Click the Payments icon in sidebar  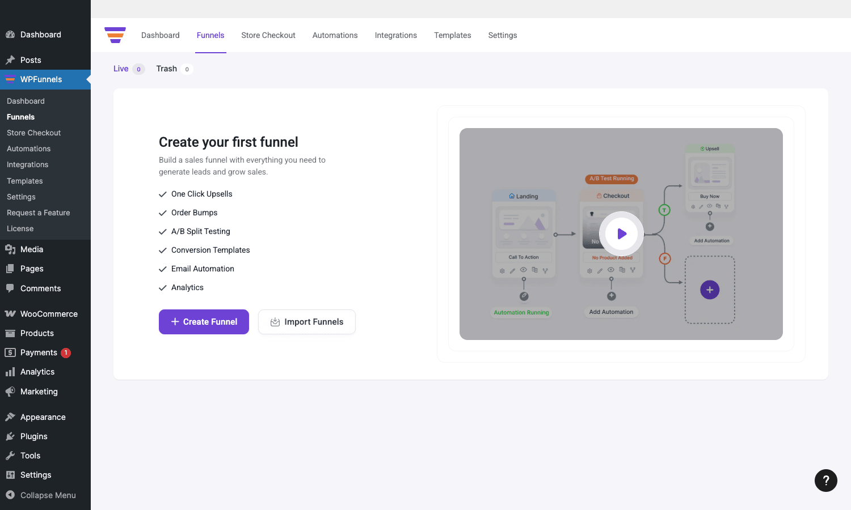10,352
